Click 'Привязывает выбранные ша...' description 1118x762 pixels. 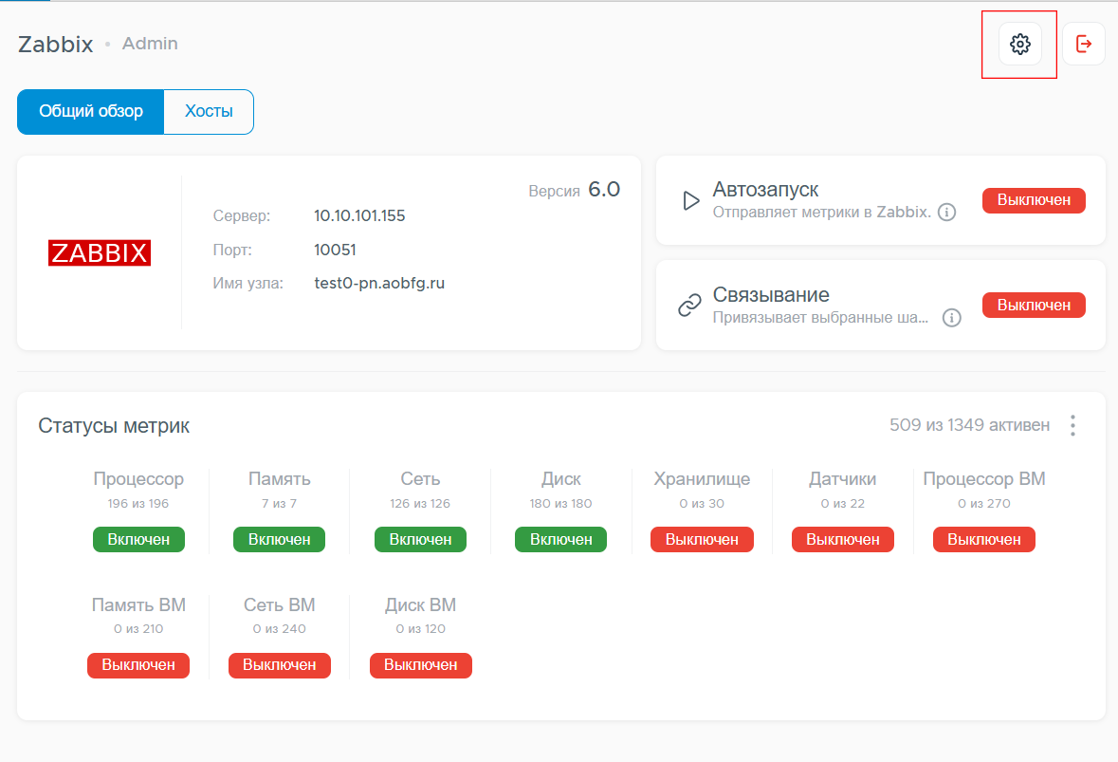pos(820,318)
